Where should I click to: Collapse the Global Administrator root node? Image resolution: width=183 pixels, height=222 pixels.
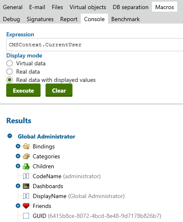10,136
